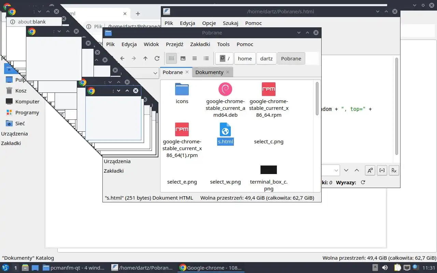This screenshot has width=437, height=273.
Task: Switch to icon grid view mode
Action: click(x=171, y=58)
